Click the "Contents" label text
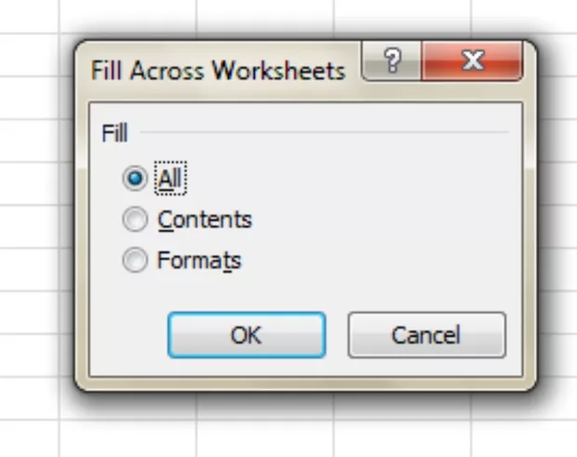This screenshot has height=457, width=577. [205, 220]
